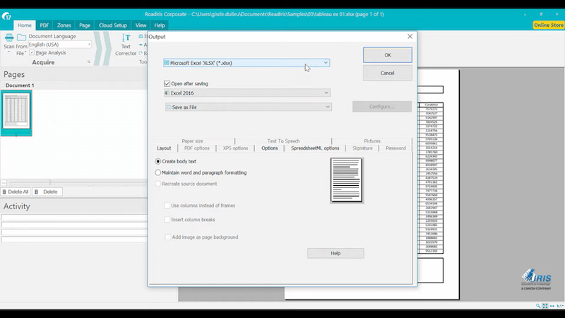Select the SpreadsheetML options tab
565x318 pixels.
click(315, 148)
